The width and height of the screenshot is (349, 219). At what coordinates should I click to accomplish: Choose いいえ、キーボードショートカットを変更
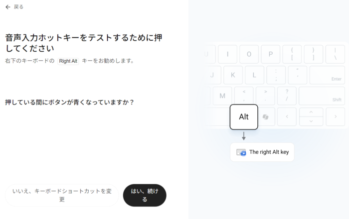point(62,195)
